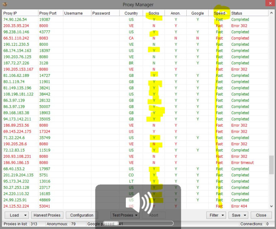Screen dimensions: 276x229
Task: Select proxy row 71.22.224.6
Action: pos(135,138)
